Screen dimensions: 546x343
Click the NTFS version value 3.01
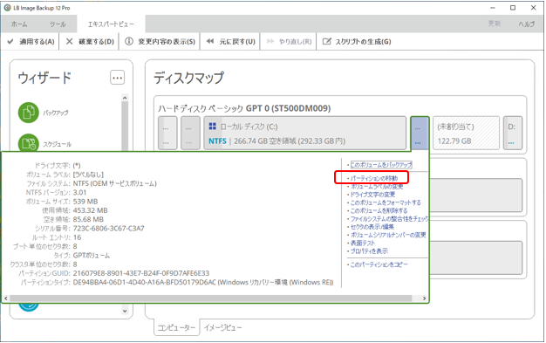[79, 192]
